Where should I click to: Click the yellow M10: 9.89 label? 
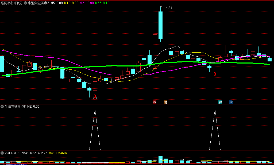(x=71, y=3)
